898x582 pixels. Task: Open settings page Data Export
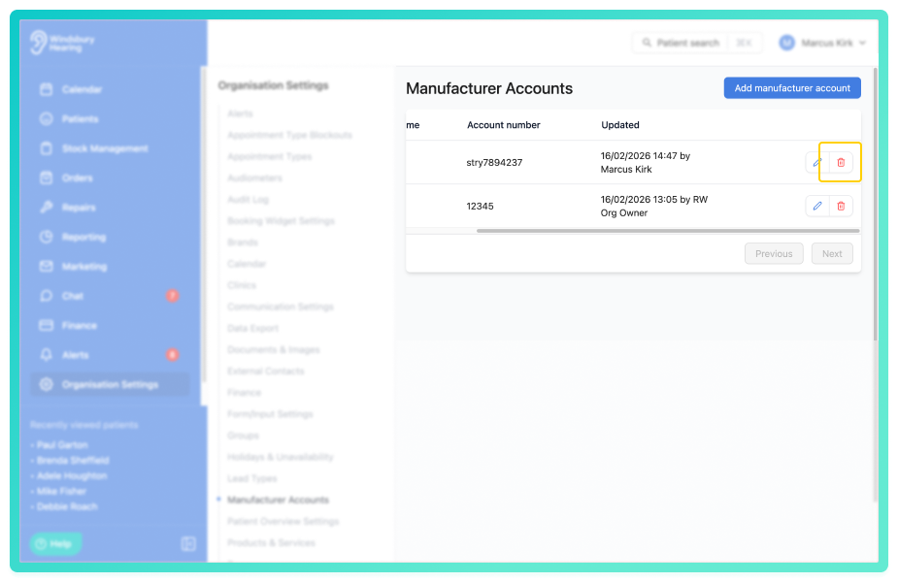tap(252, 329)
